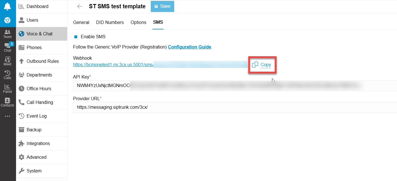Open the Panel icon in the sidebar

click(7, 89)
